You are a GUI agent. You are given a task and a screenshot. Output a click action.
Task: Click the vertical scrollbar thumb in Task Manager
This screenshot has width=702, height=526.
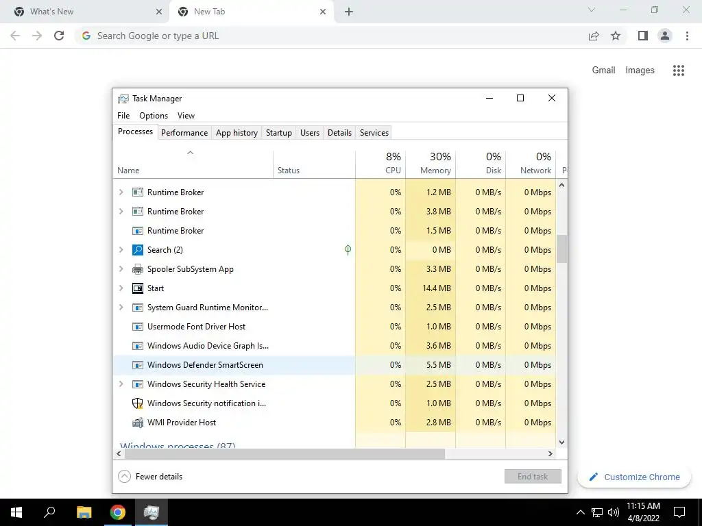tap(562, 249)
